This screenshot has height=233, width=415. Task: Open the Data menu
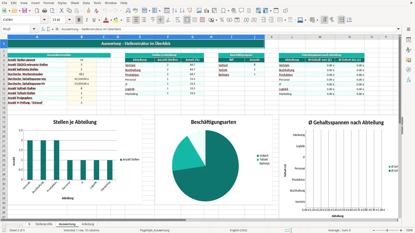click(x=86, y=3)
